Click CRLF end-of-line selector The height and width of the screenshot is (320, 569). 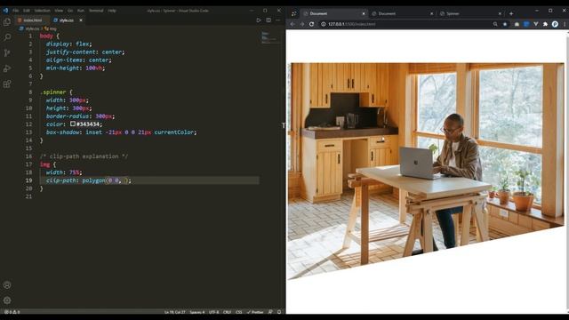click(228, 312)
